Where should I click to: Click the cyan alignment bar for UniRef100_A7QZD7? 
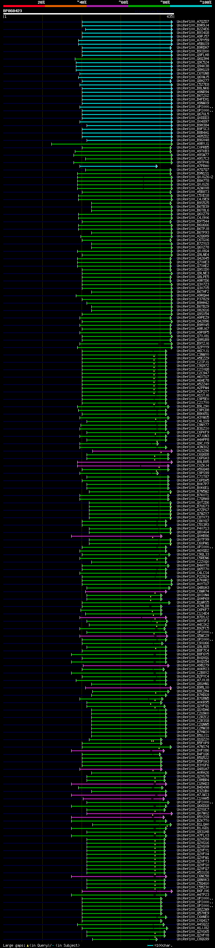click(x=127, y=22)
